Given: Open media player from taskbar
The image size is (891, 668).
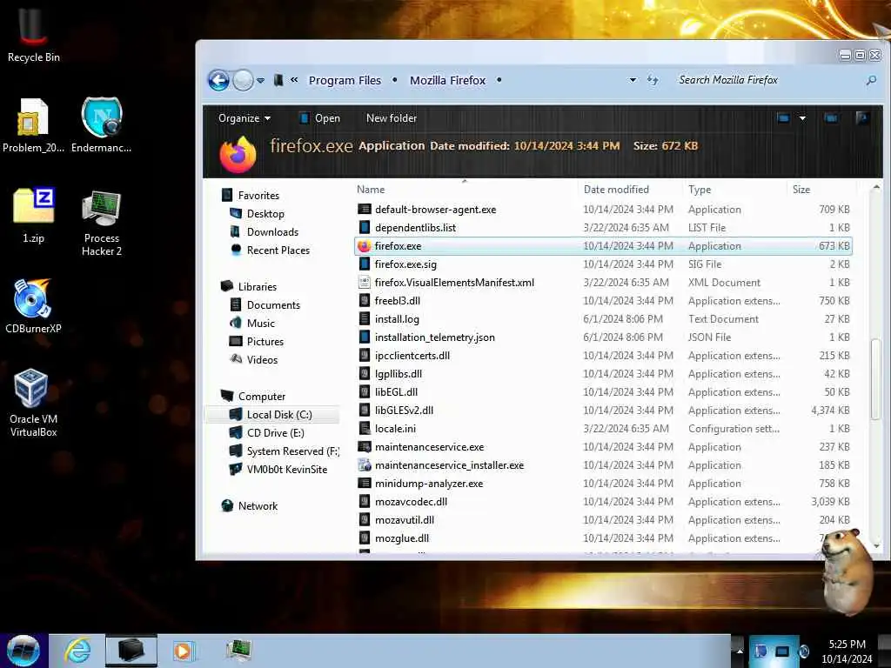Looking at the screenshot, I should point(183,651).
